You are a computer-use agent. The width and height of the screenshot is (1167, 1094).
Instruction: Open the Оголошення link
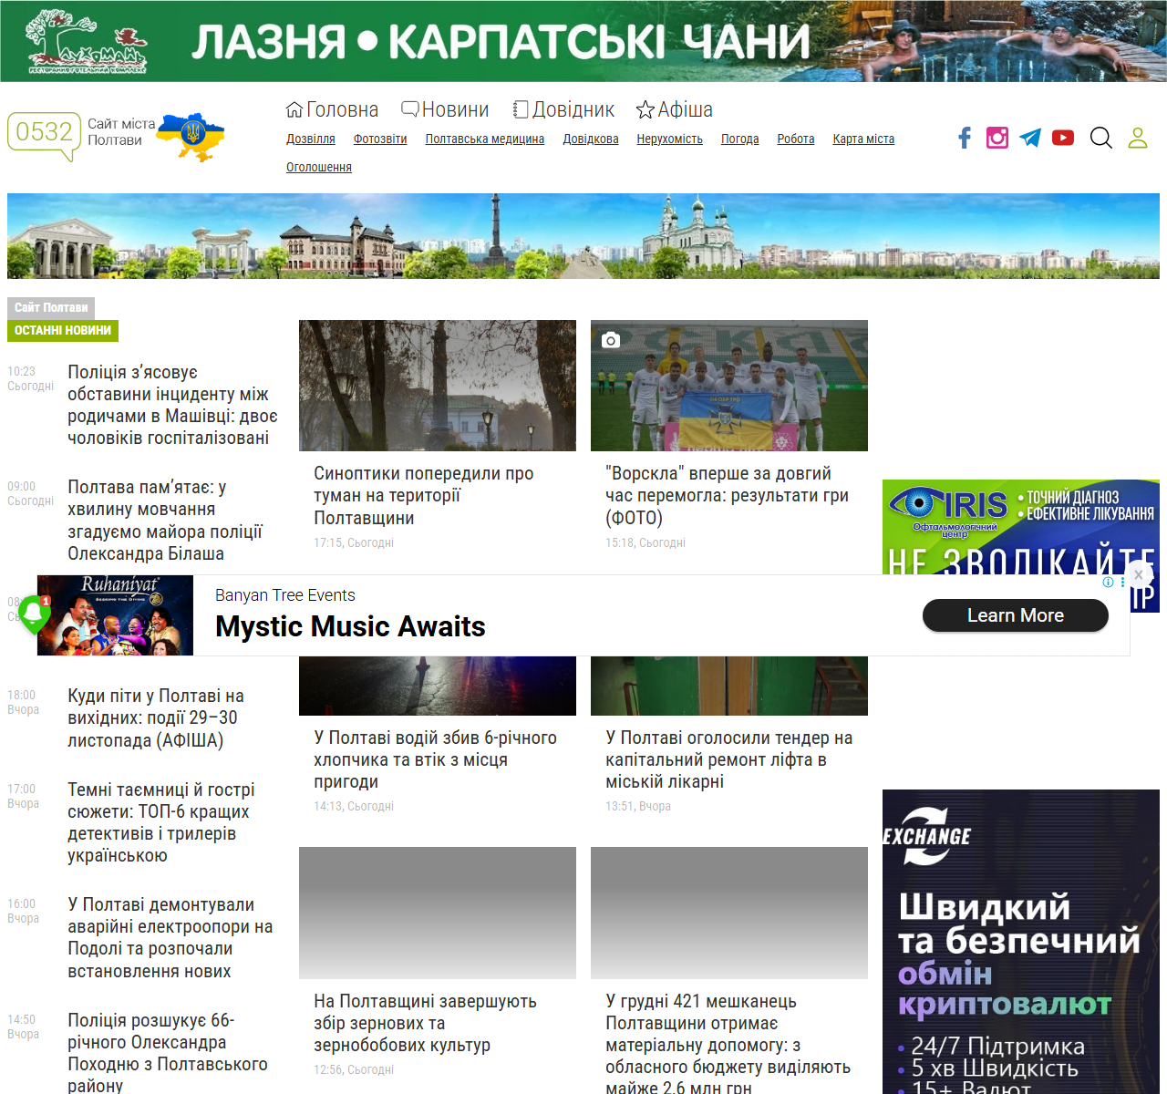(318, 168)
